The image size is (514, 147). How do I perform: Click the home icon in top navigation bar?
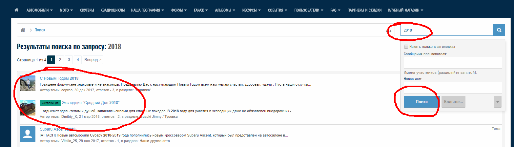[16, 10]
